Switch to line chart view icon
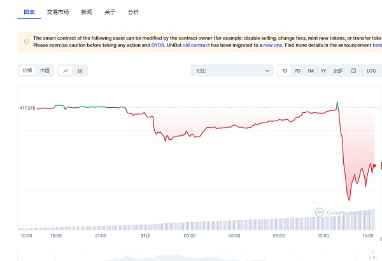Image resolution: width=382 pixels, height=261 pixels. click(66, 71)
